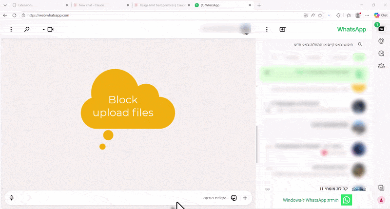Image resolution: width=390 pixels, height=209 pixels.
Task: Open the Chats section with unread badge
Action: pyautogui.click(x=381, y=29)
